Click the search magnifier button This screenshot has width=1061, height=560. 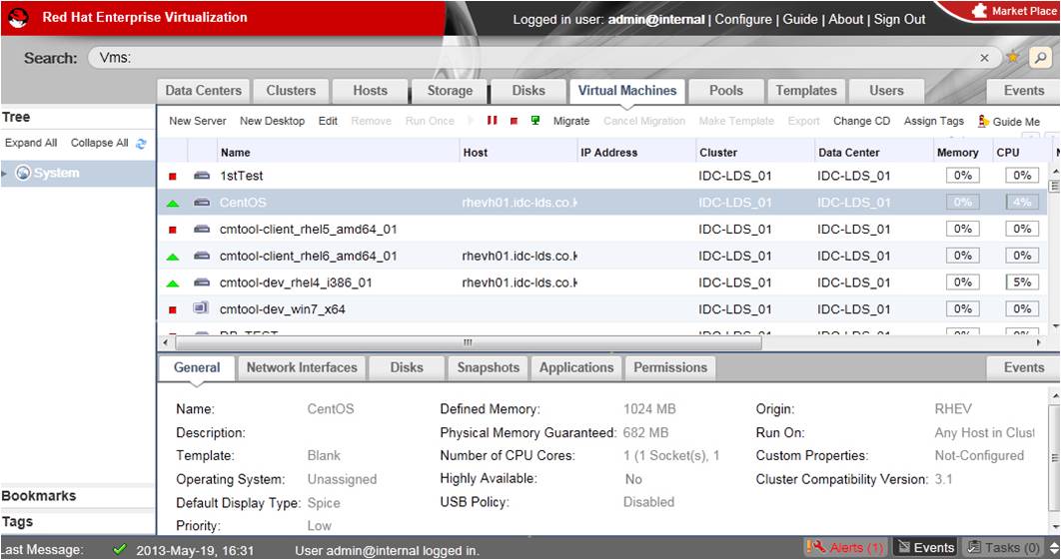(x=1040, y=58)
